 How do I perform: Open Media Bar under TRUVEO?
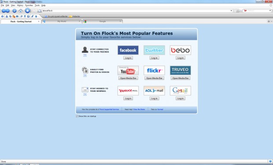click(181, 78)
